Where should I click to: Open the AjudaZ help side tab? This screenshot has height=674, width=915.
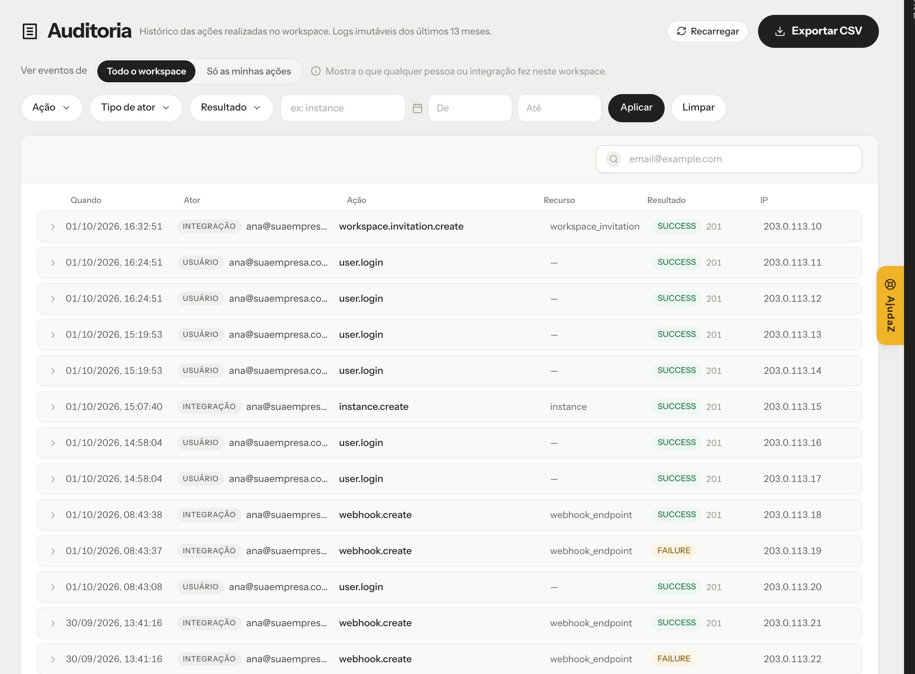(x=890, y=306)
